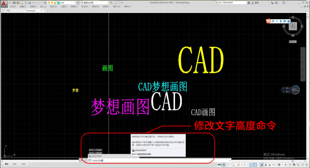This screenshot has width=310, height=168.
Task: Click the Plot (print) icon in toolbar
Action: coord(29,2)
